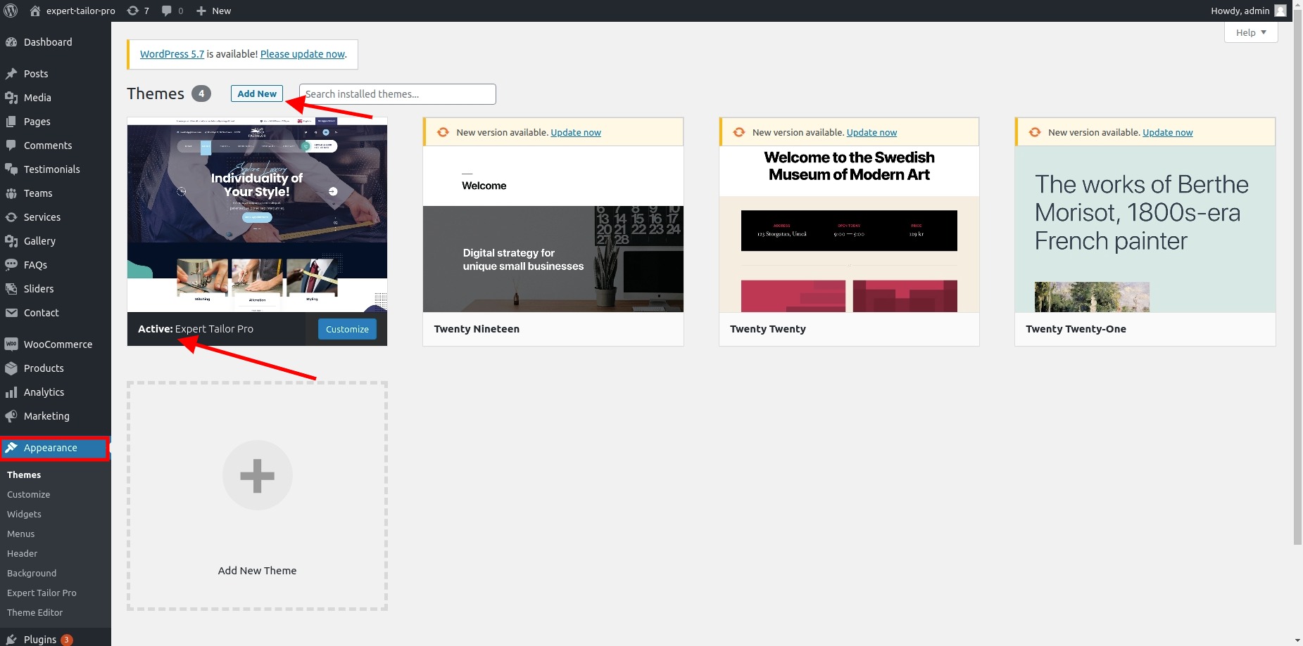Click the updates icon showing 7
The image size is (1303, 646).
coord(132,11)
